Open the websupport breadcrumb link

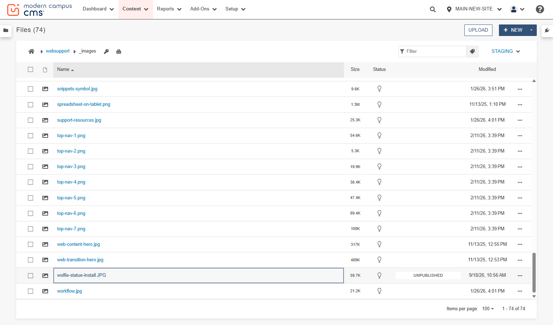[x=58, y=51]
